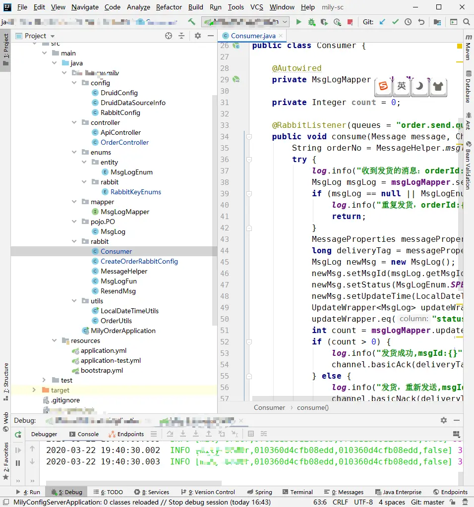Toggle read-only lock in status bar

click(x=452, y=502)
